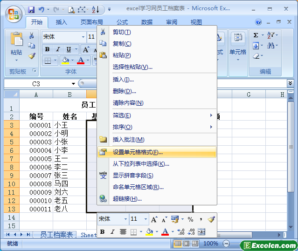Open the 插入 ribbon tab
298x251 pixels.
click(x=61, y=22)
